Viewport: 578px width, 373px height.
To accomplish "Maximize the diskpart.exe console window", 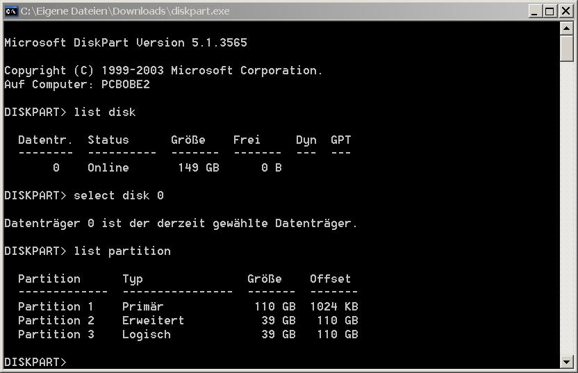I will 550,11.
